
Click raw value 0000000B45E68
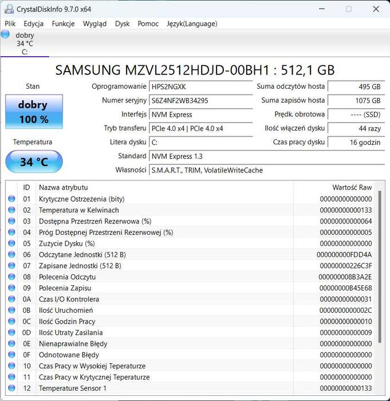coord(346,288)
